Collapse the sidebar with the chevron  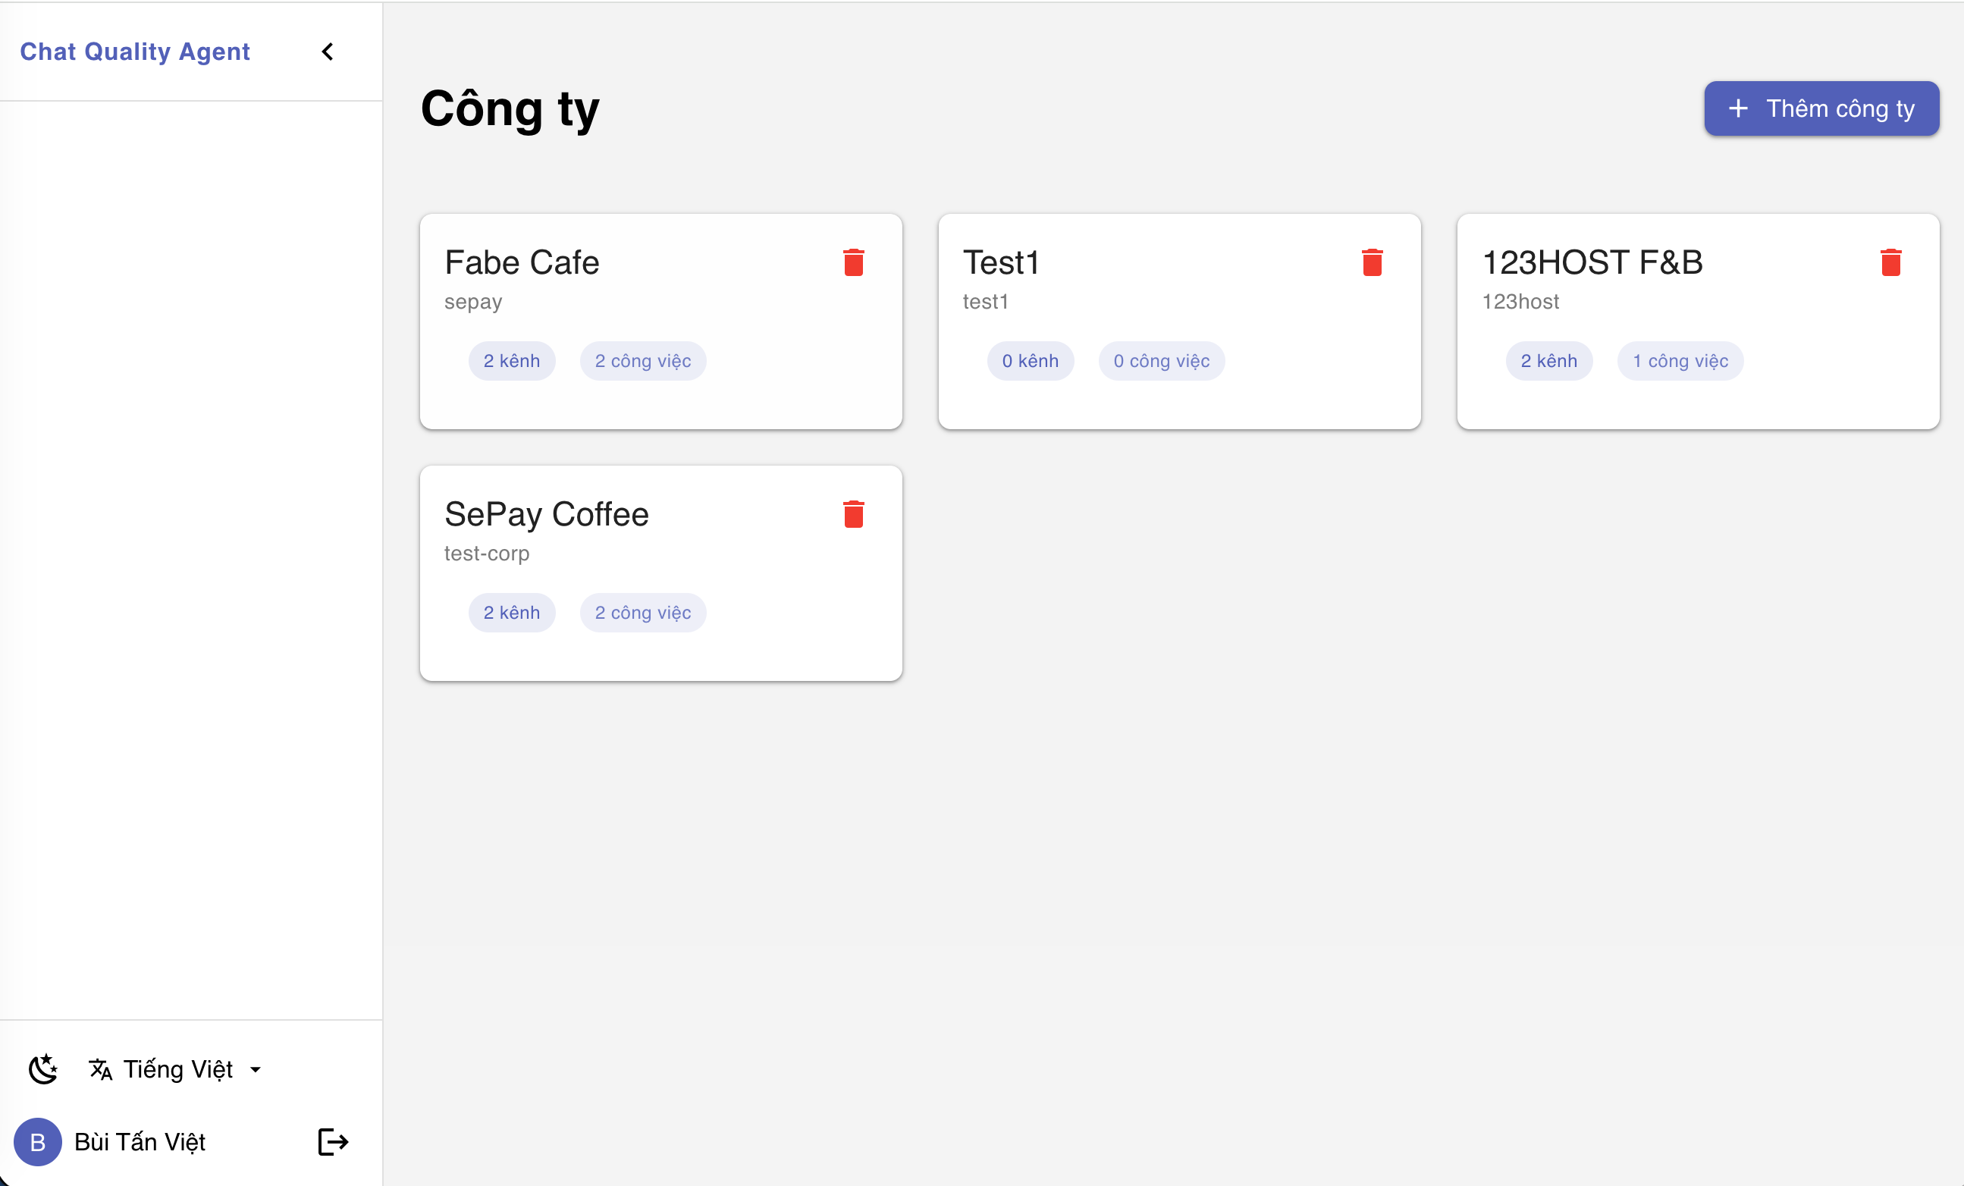(x=328, y=52)
